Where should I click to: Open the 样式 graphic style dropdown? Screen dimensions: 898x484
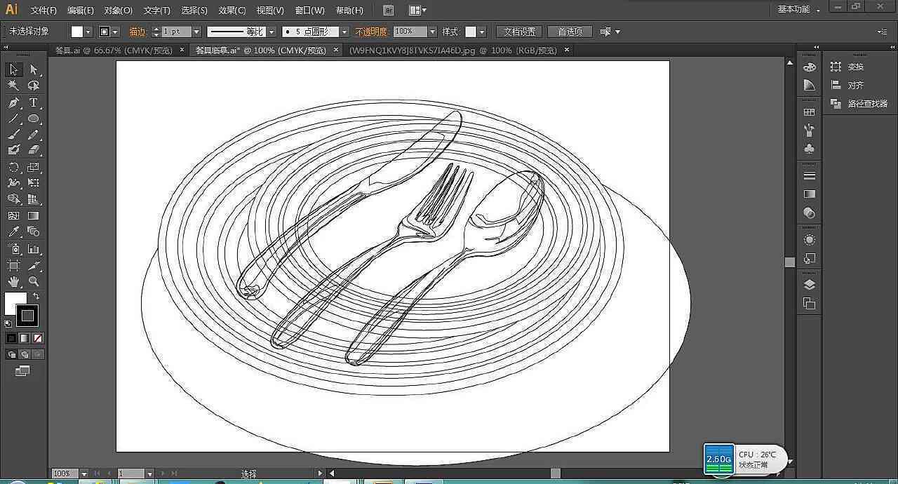click(x=482, y=32)
